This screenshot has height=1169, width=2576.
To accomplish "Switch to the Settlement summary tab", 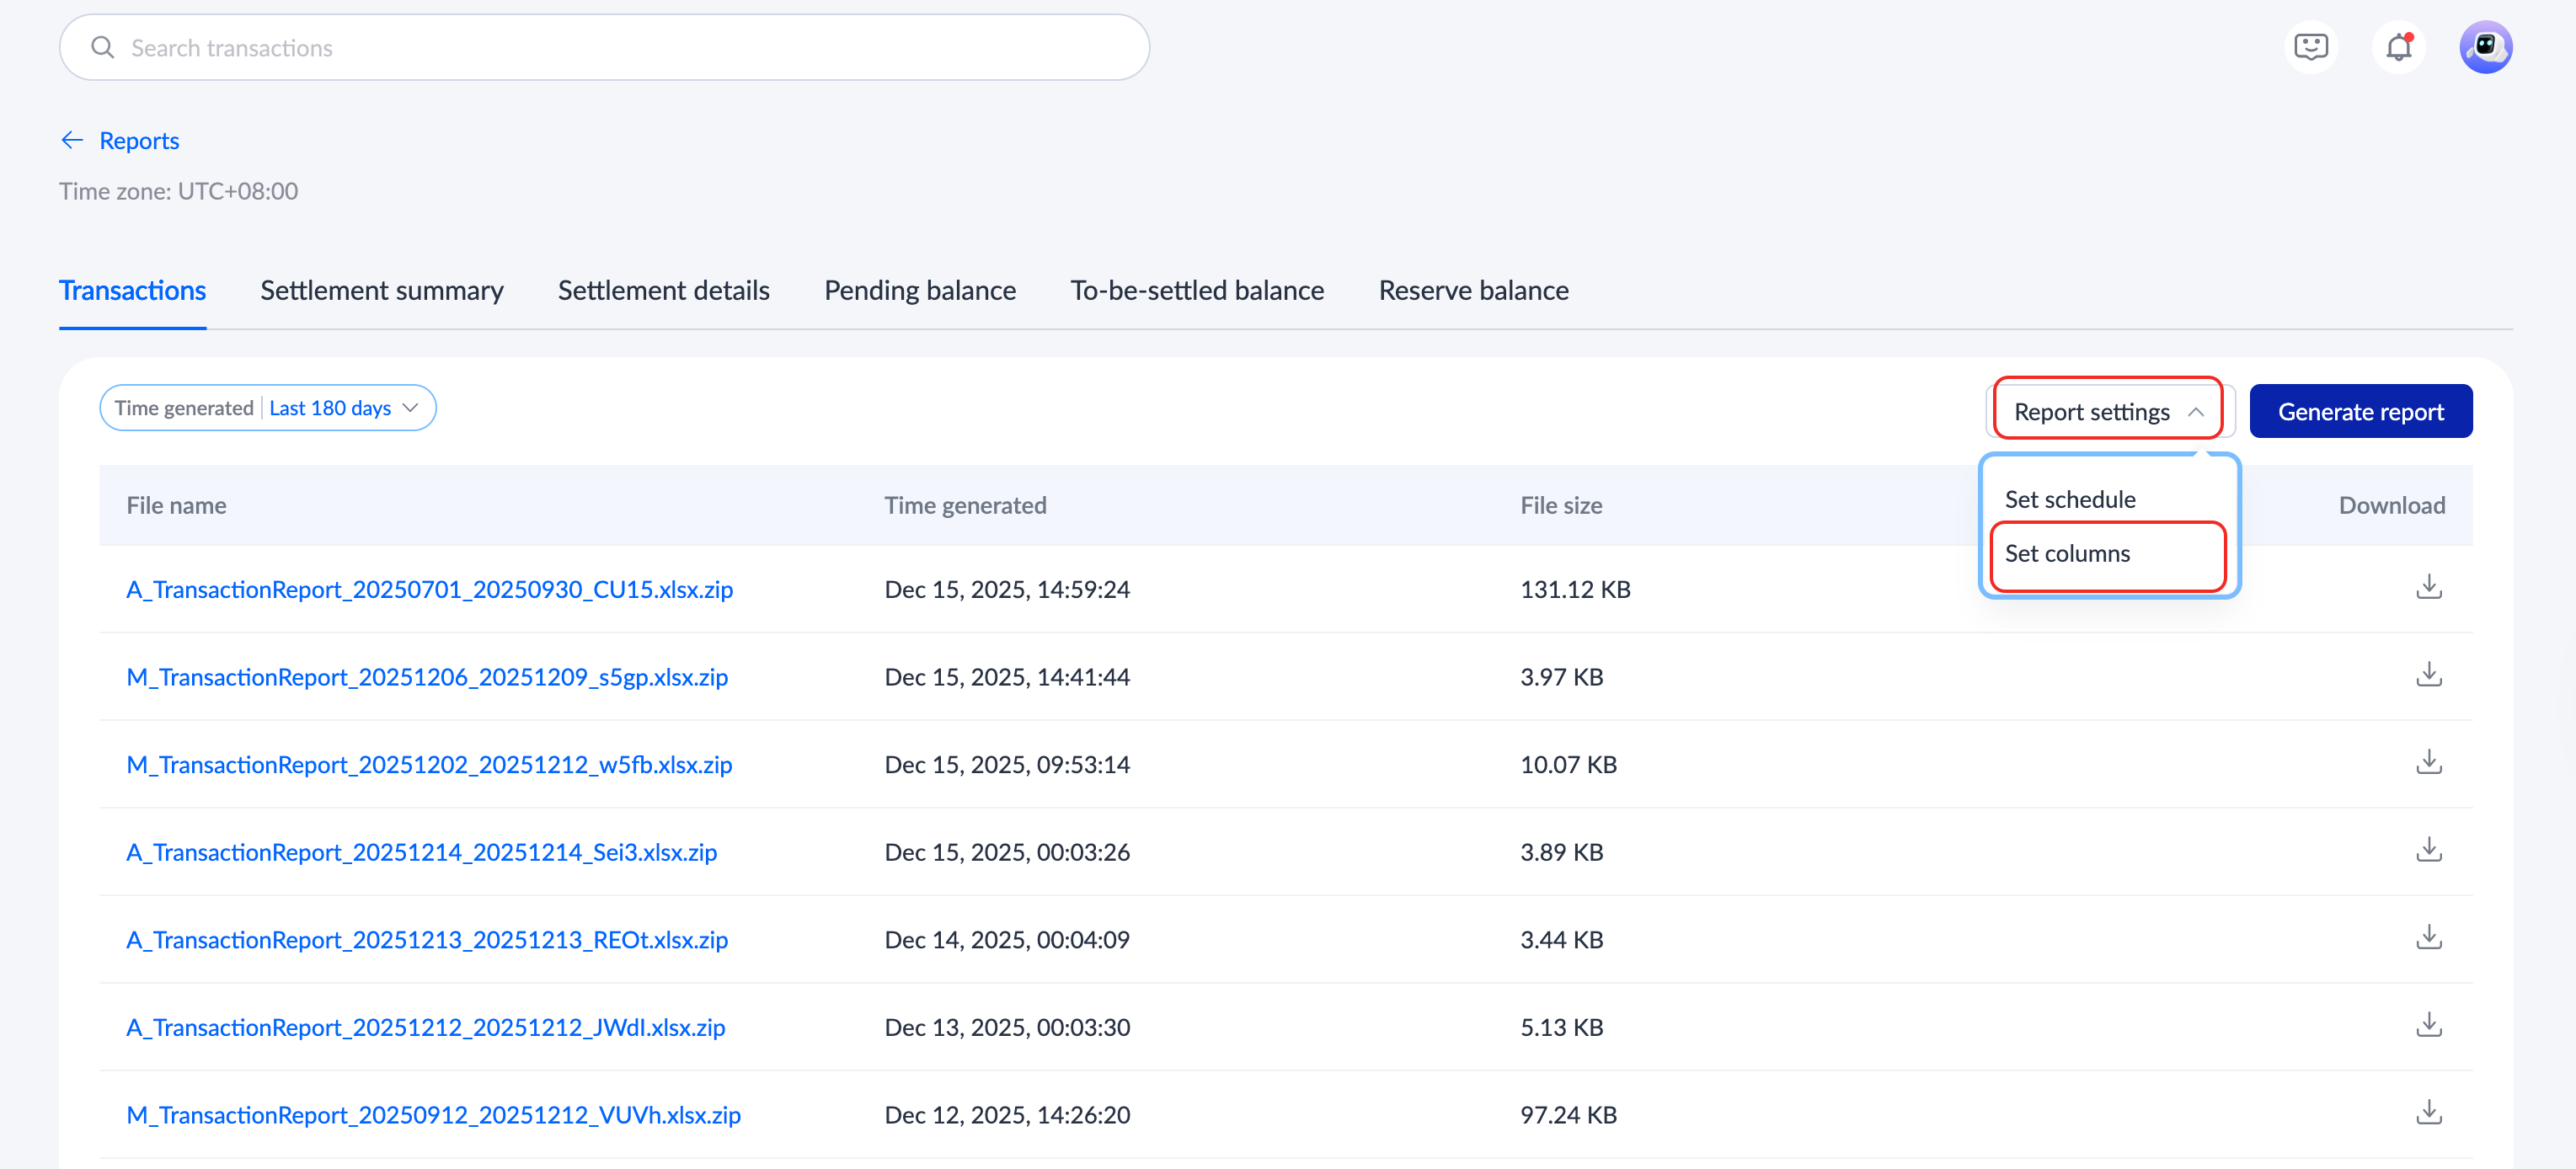I will coord(381,290).
